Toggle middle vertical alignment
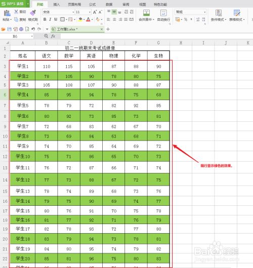Screen dimensions: 253x268 114,12
